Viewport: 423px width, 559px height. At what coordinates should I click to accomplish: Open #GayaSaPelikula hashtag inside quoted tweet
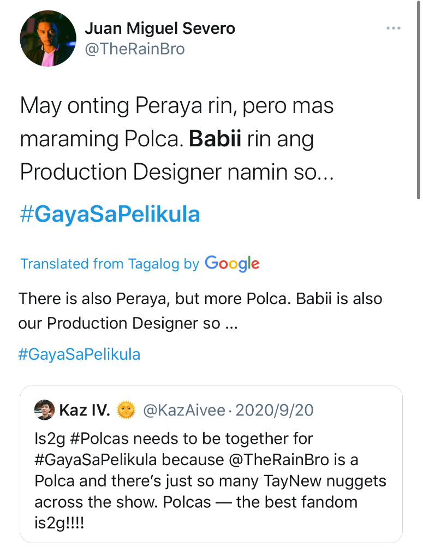[x=96, y=460]
